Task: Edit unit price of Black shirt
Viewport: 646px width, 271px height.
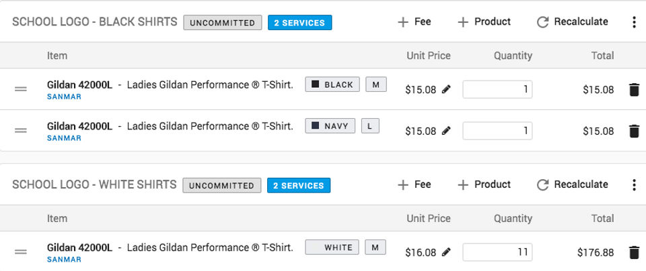Action: coord(446,89)
